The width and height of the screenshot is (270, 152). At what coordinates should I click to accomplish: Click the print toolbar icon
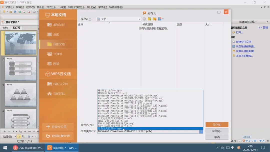pyautogui.click(x=34, y=12)
